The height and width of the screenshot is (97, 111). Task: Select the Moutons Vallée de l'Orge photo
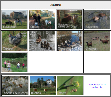click(70, 19)
